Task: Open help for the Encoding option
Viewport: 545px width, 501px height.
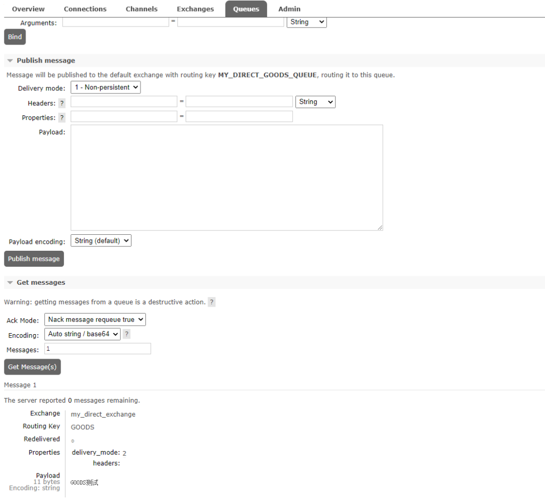Action: [x=127, y=334]
